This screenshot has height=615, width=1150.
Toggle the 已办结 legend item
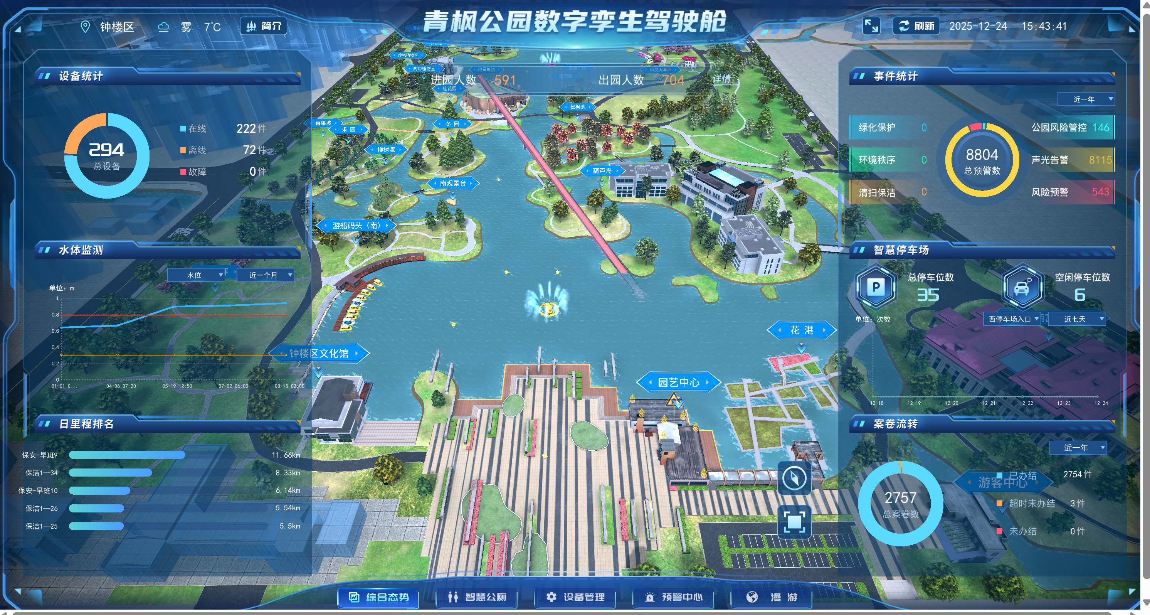point(1017,475)
